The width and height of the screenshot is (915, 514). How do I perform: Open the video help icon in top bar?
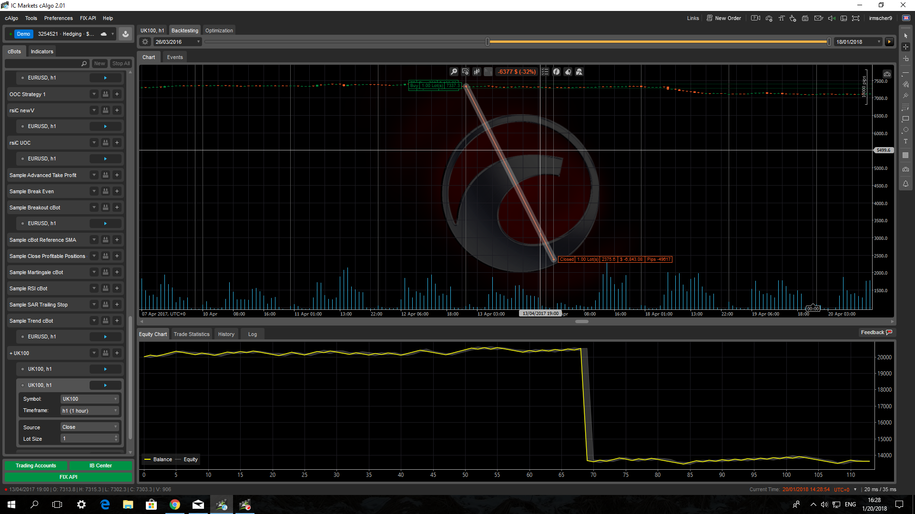[755, 18]
